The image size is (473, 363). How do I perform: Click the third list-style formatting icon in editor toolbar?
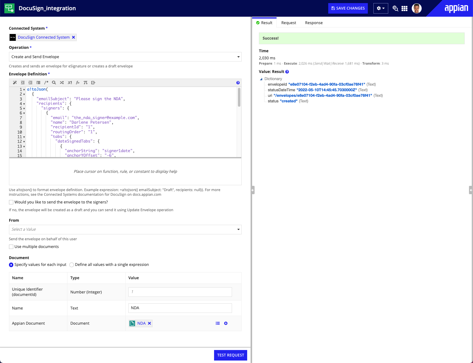(x=38, y=83)
